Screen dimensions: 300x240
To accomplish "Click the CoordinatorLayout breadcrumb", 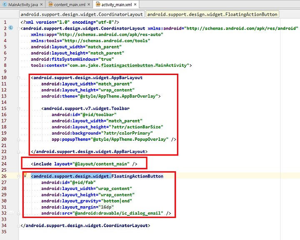I will (x=82, y=14).
